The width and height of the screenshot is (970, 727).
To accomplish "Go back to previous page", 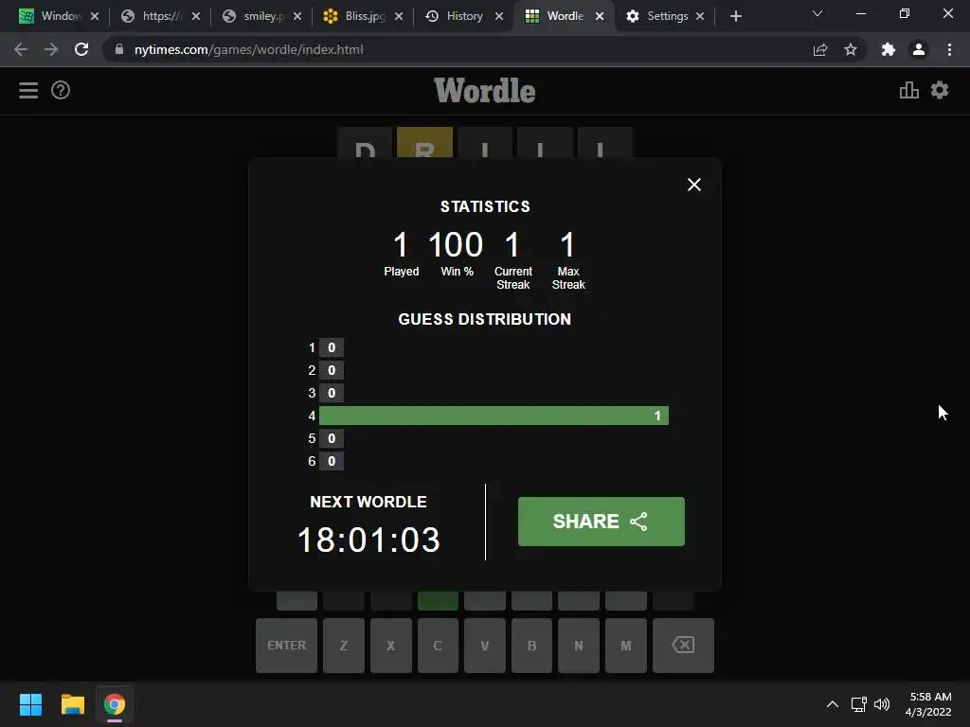I will tap(21, 49).
